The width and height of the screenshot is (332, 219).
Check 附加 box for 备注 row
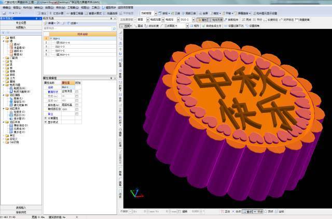click(77, 114)
